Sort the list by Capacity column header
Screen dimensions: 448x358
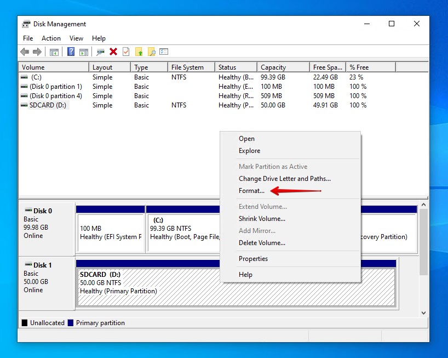click(273, 67)
